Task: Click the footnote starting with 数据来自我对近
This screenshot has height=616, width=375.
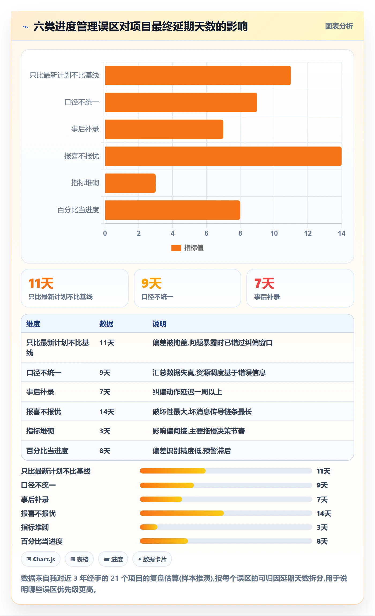Action: pos(184,584)
